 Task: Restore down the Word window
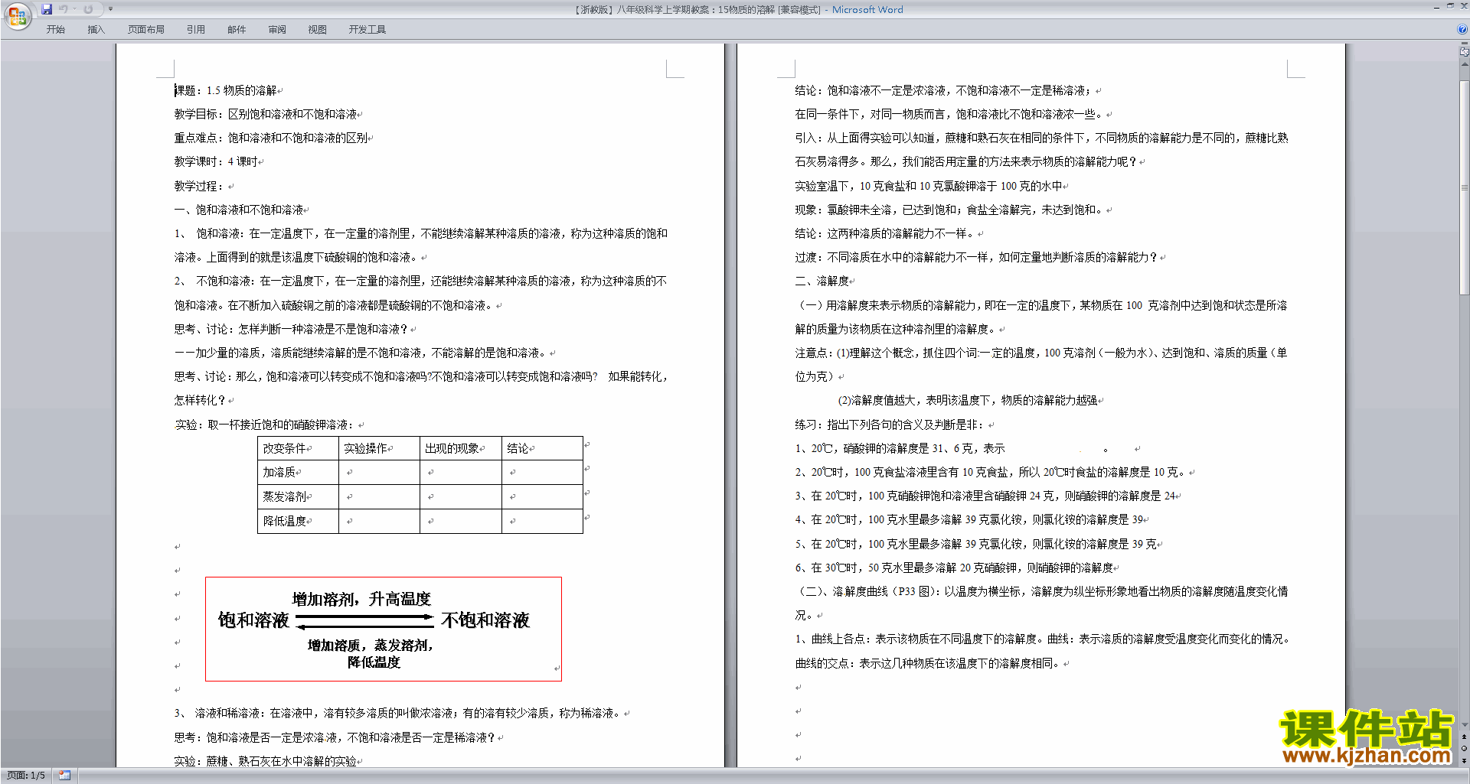point(1450,7)
